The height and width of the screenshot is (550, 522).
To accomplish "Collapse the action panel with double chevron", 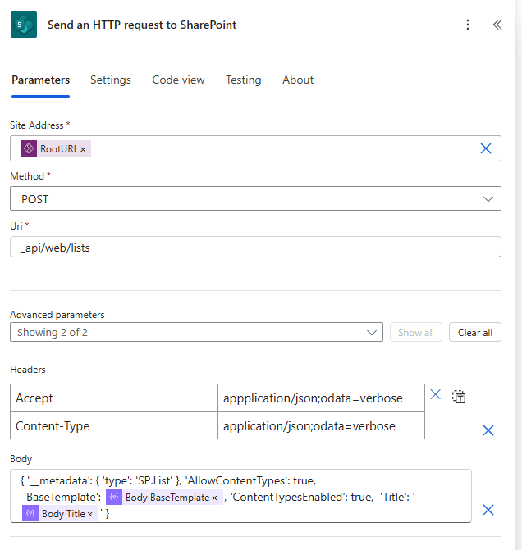I will click(x=497, y=25).
